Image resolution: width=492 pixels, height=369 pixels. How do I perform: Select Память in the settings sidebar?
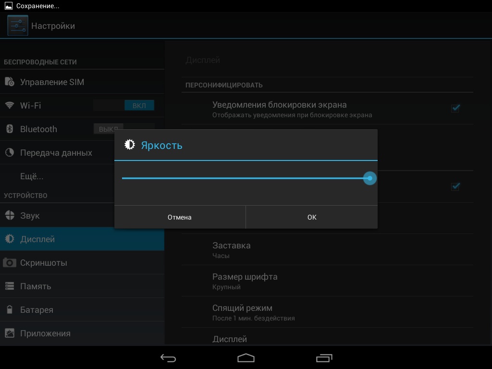(36, 286)
